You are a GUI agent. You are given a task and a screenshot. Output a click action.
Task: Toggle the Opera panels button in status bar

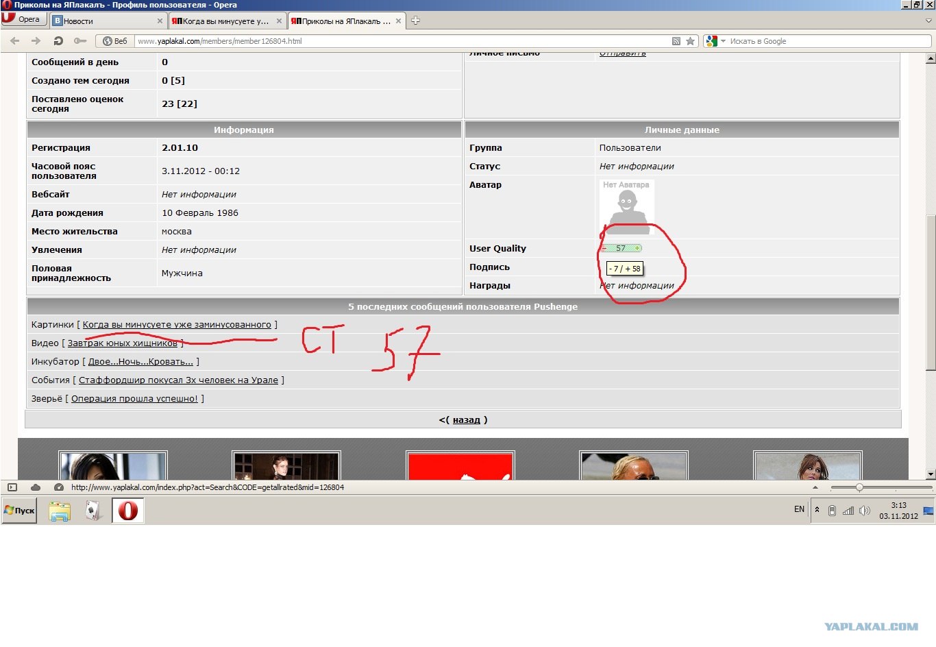click(12, 487)
